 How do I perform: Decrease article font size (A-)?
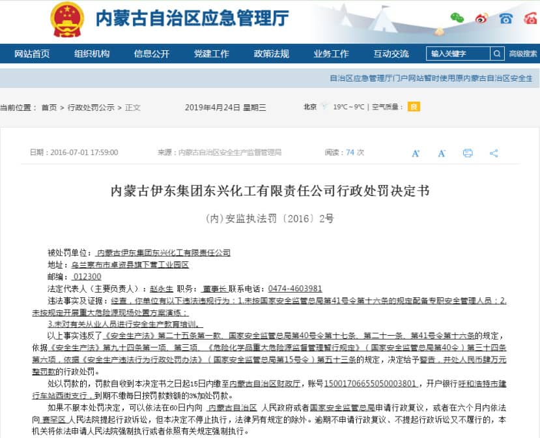pos(442,153)
